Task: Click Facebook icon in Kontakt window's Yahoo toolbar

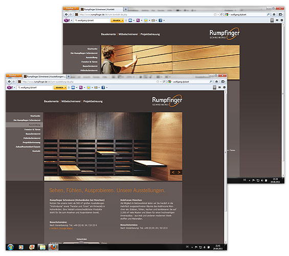Action: [x=160, y=20]
